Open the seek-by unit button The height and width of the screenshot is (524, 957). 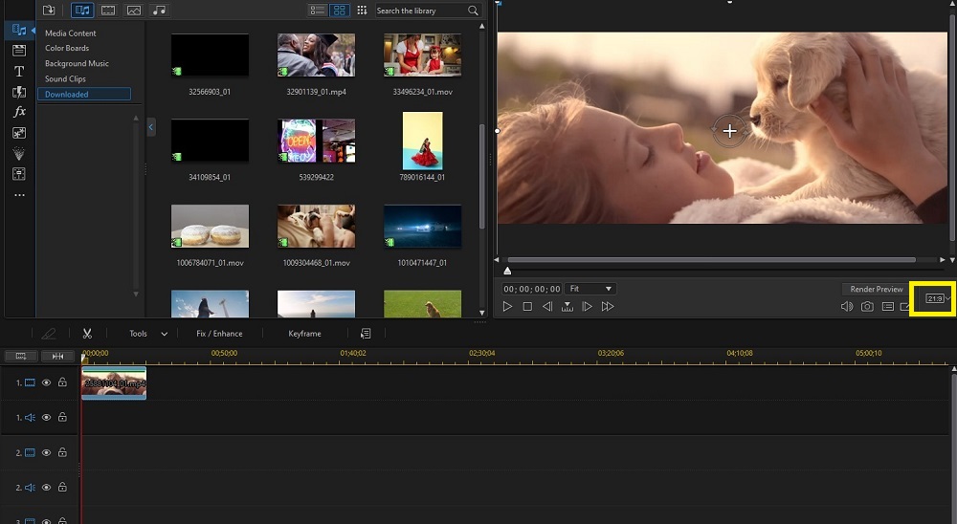pos(568,307)
